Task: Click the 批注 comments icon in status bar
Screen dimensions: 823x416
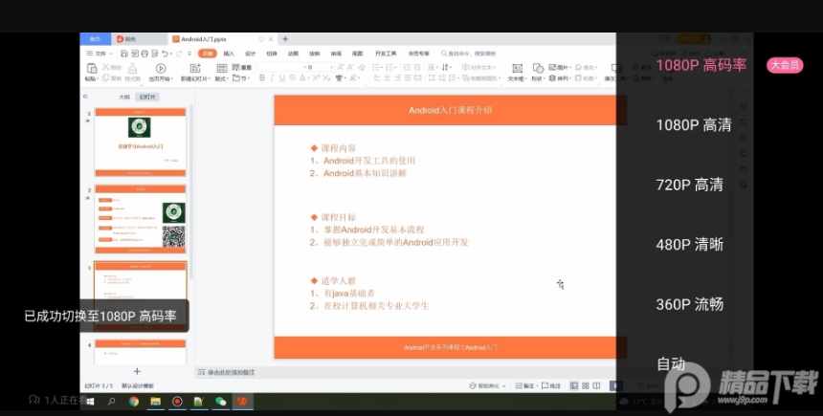Action: pos(545,385)
